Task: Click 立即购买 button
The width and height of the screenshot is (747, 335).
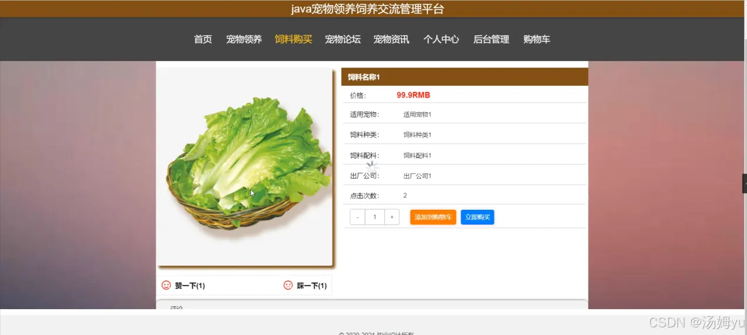Action: click(477, 217)
